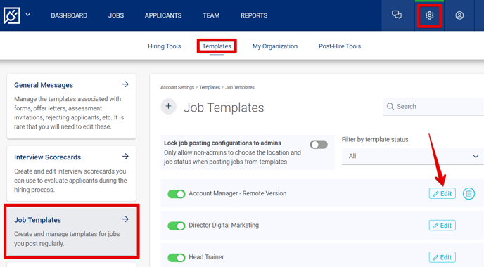This screenshot has width=484, height=267.
Task: Click the Templates breadcrumb link
Action: [210, 88]
